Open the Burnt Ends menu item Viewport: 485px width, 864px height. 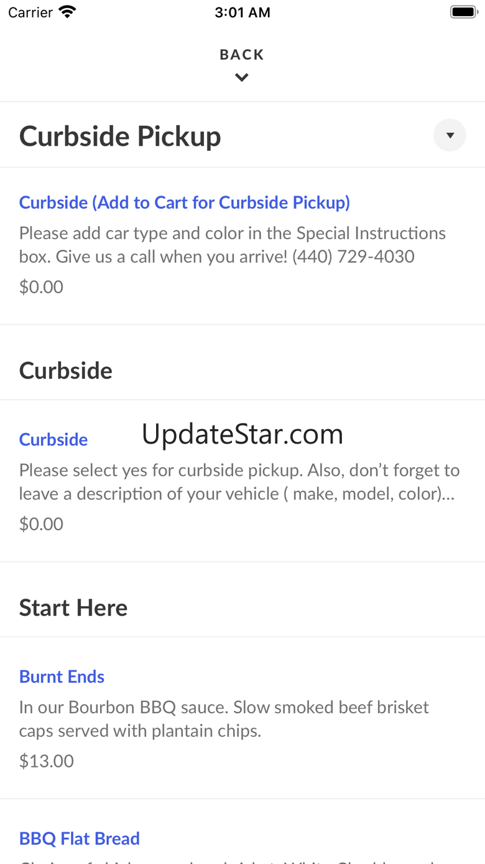pyautogui.click(x=62, y=676)
